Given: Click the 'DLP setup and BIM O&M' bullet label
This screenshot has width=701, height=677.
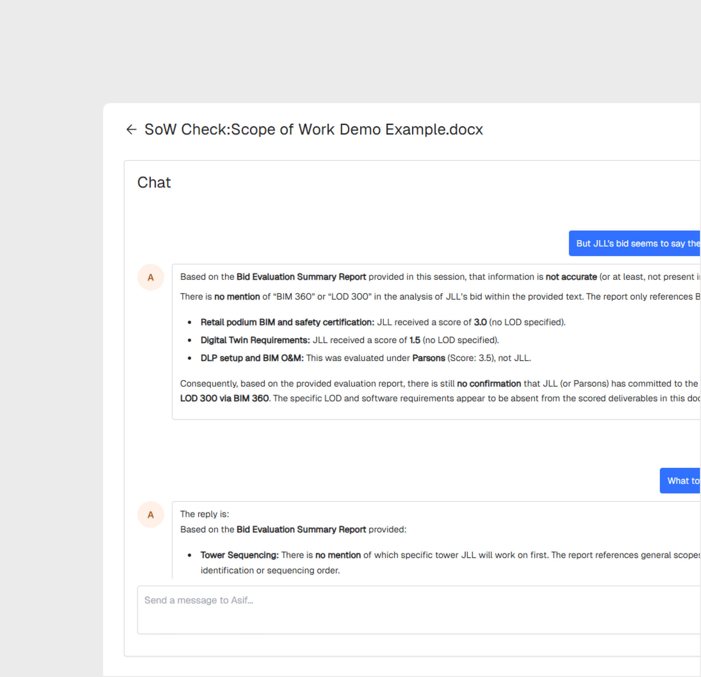Looking at the screenshot, I should click(252, 358).
